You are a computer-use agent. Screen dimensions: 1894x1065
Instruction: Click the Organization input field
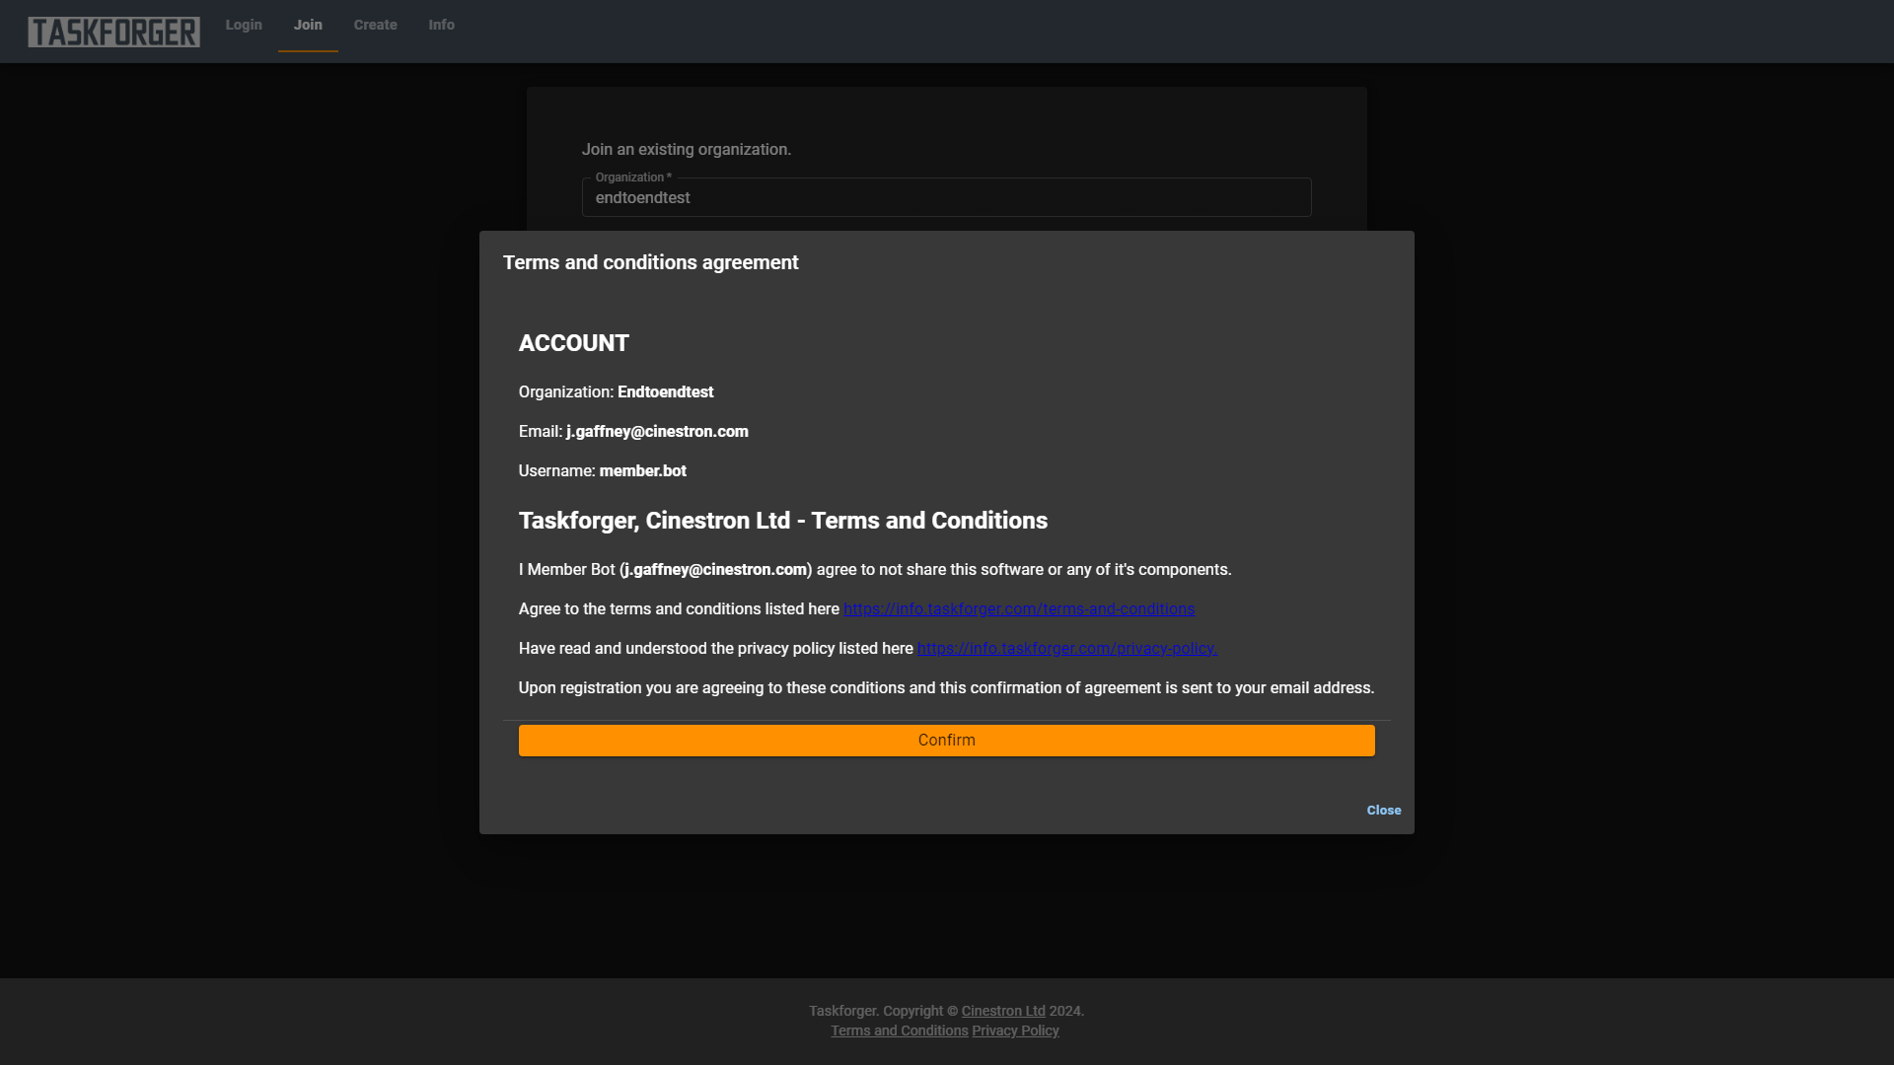pyautogui.click(x=945, y=198)
